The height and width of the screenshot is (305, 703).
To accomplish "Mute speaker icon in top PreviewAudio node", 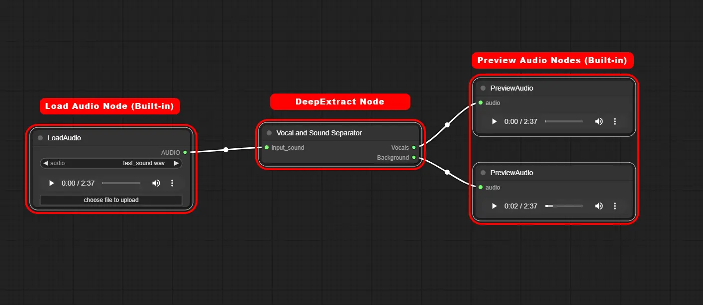I will click(x=599, y=121).
